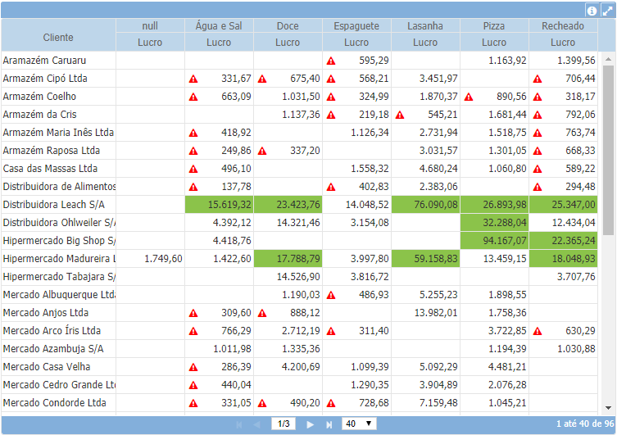Jump to last page button
This screenshot has height=435, width=617.
(329, 424)
